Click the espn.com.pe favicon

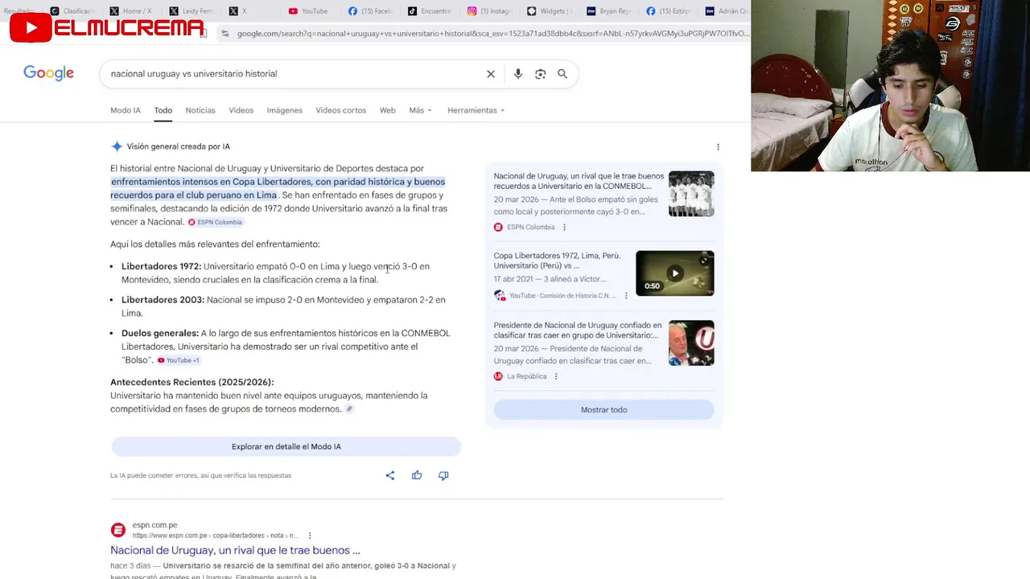click(118, 530)
